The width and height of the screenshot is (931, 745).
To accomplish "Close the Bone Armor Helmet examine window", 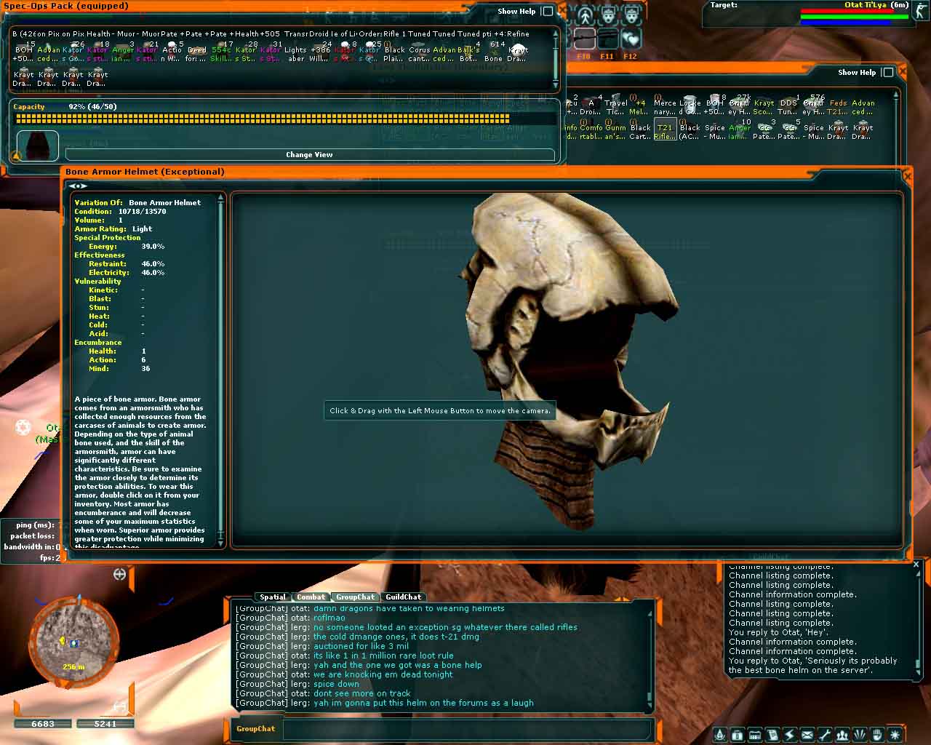I will click(x=907, y=175).
